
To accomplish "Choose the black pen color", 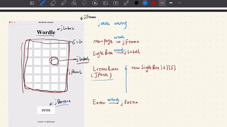I will (136, 3).
